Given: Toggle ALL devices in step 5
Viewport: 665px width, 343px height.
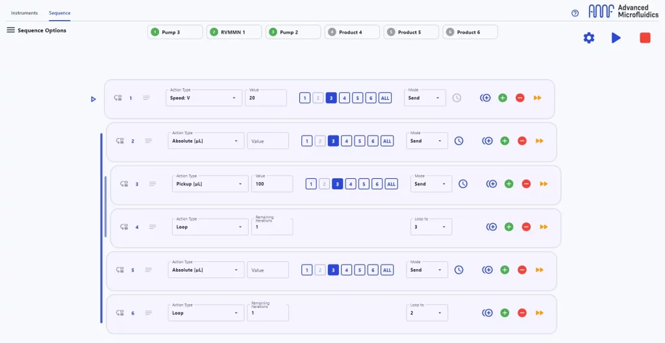Looking at the screenshot, I should (x=387, y=270).
